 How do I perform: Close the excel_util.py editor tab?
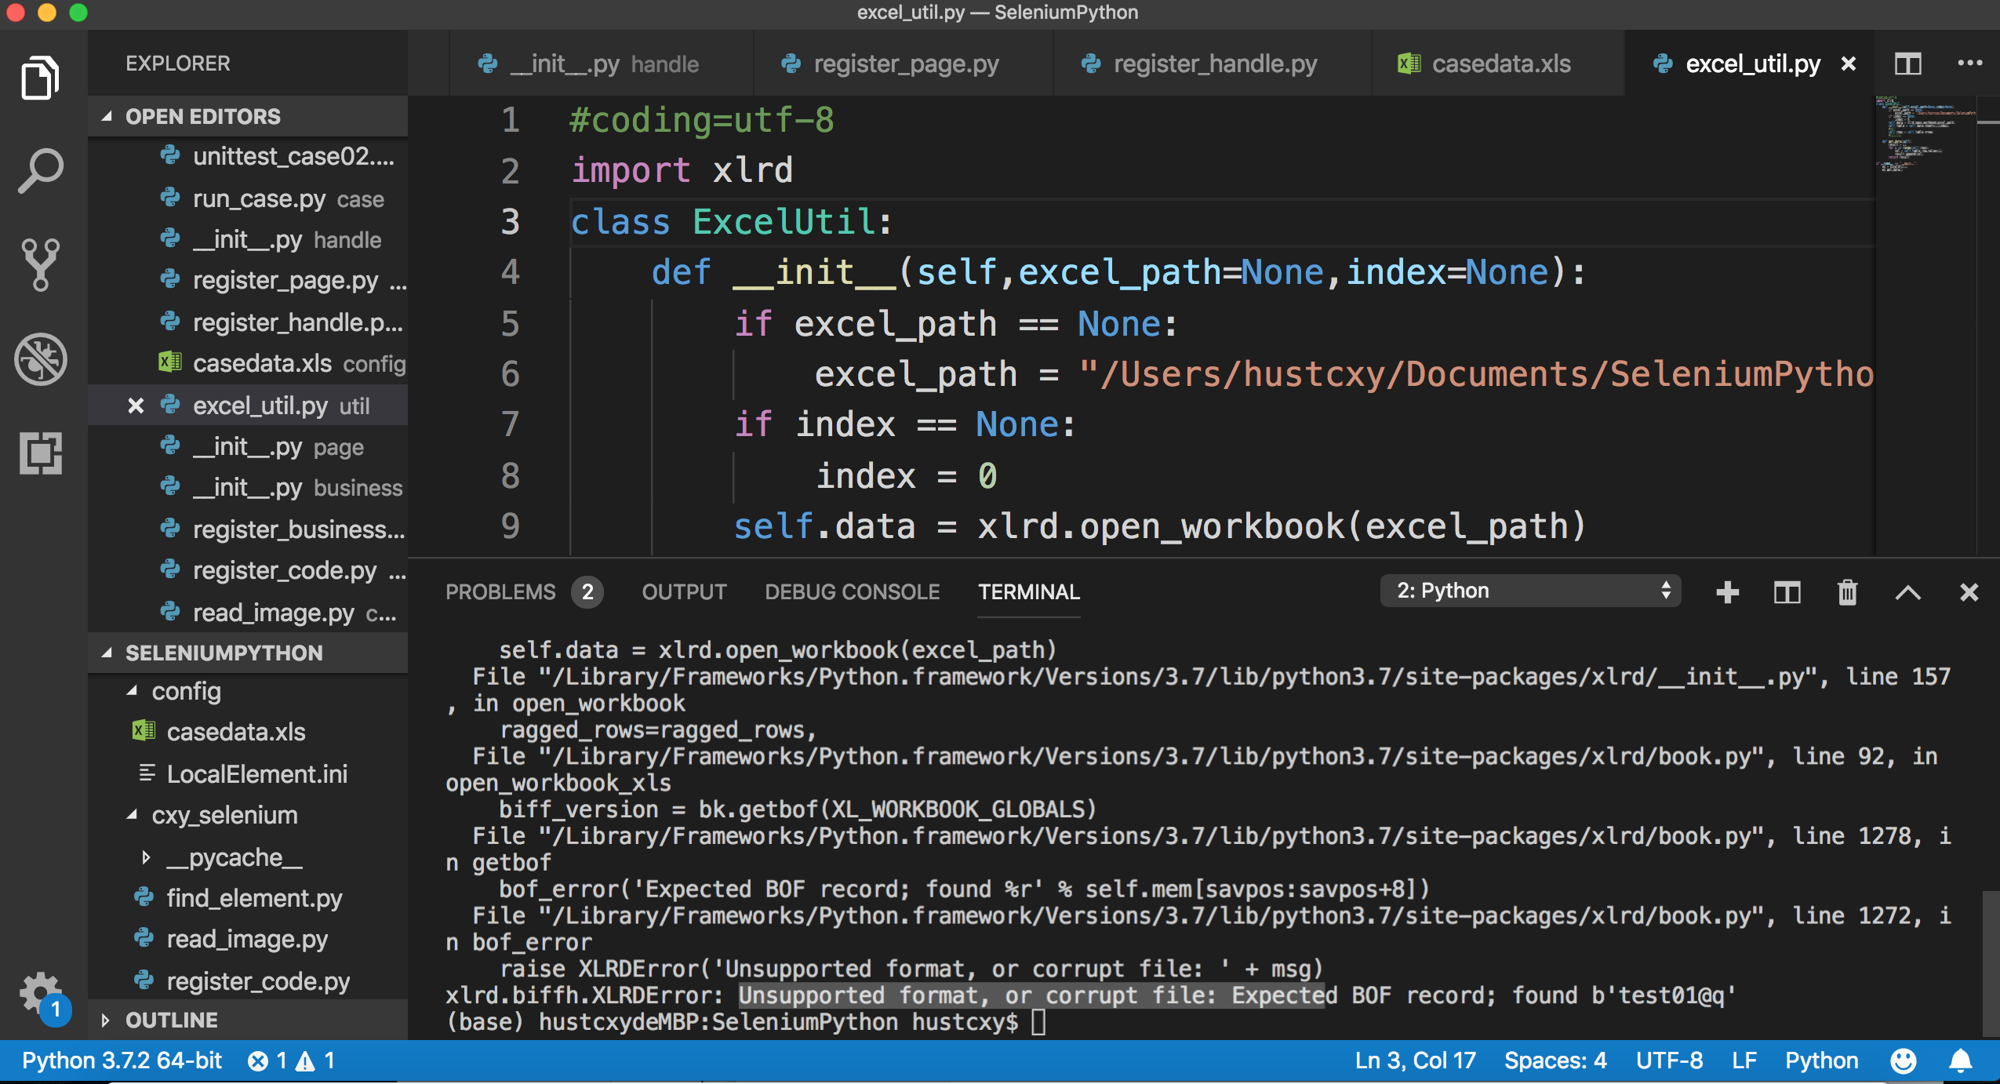click(x=1849, y=64)
